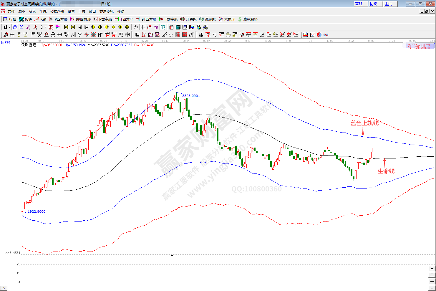Toggle the red flag chart indicator button
The width and height of the screenshot is (436, 291).
58,27
